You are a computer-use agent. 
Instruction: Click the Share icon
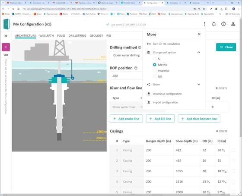click(149, 84)
